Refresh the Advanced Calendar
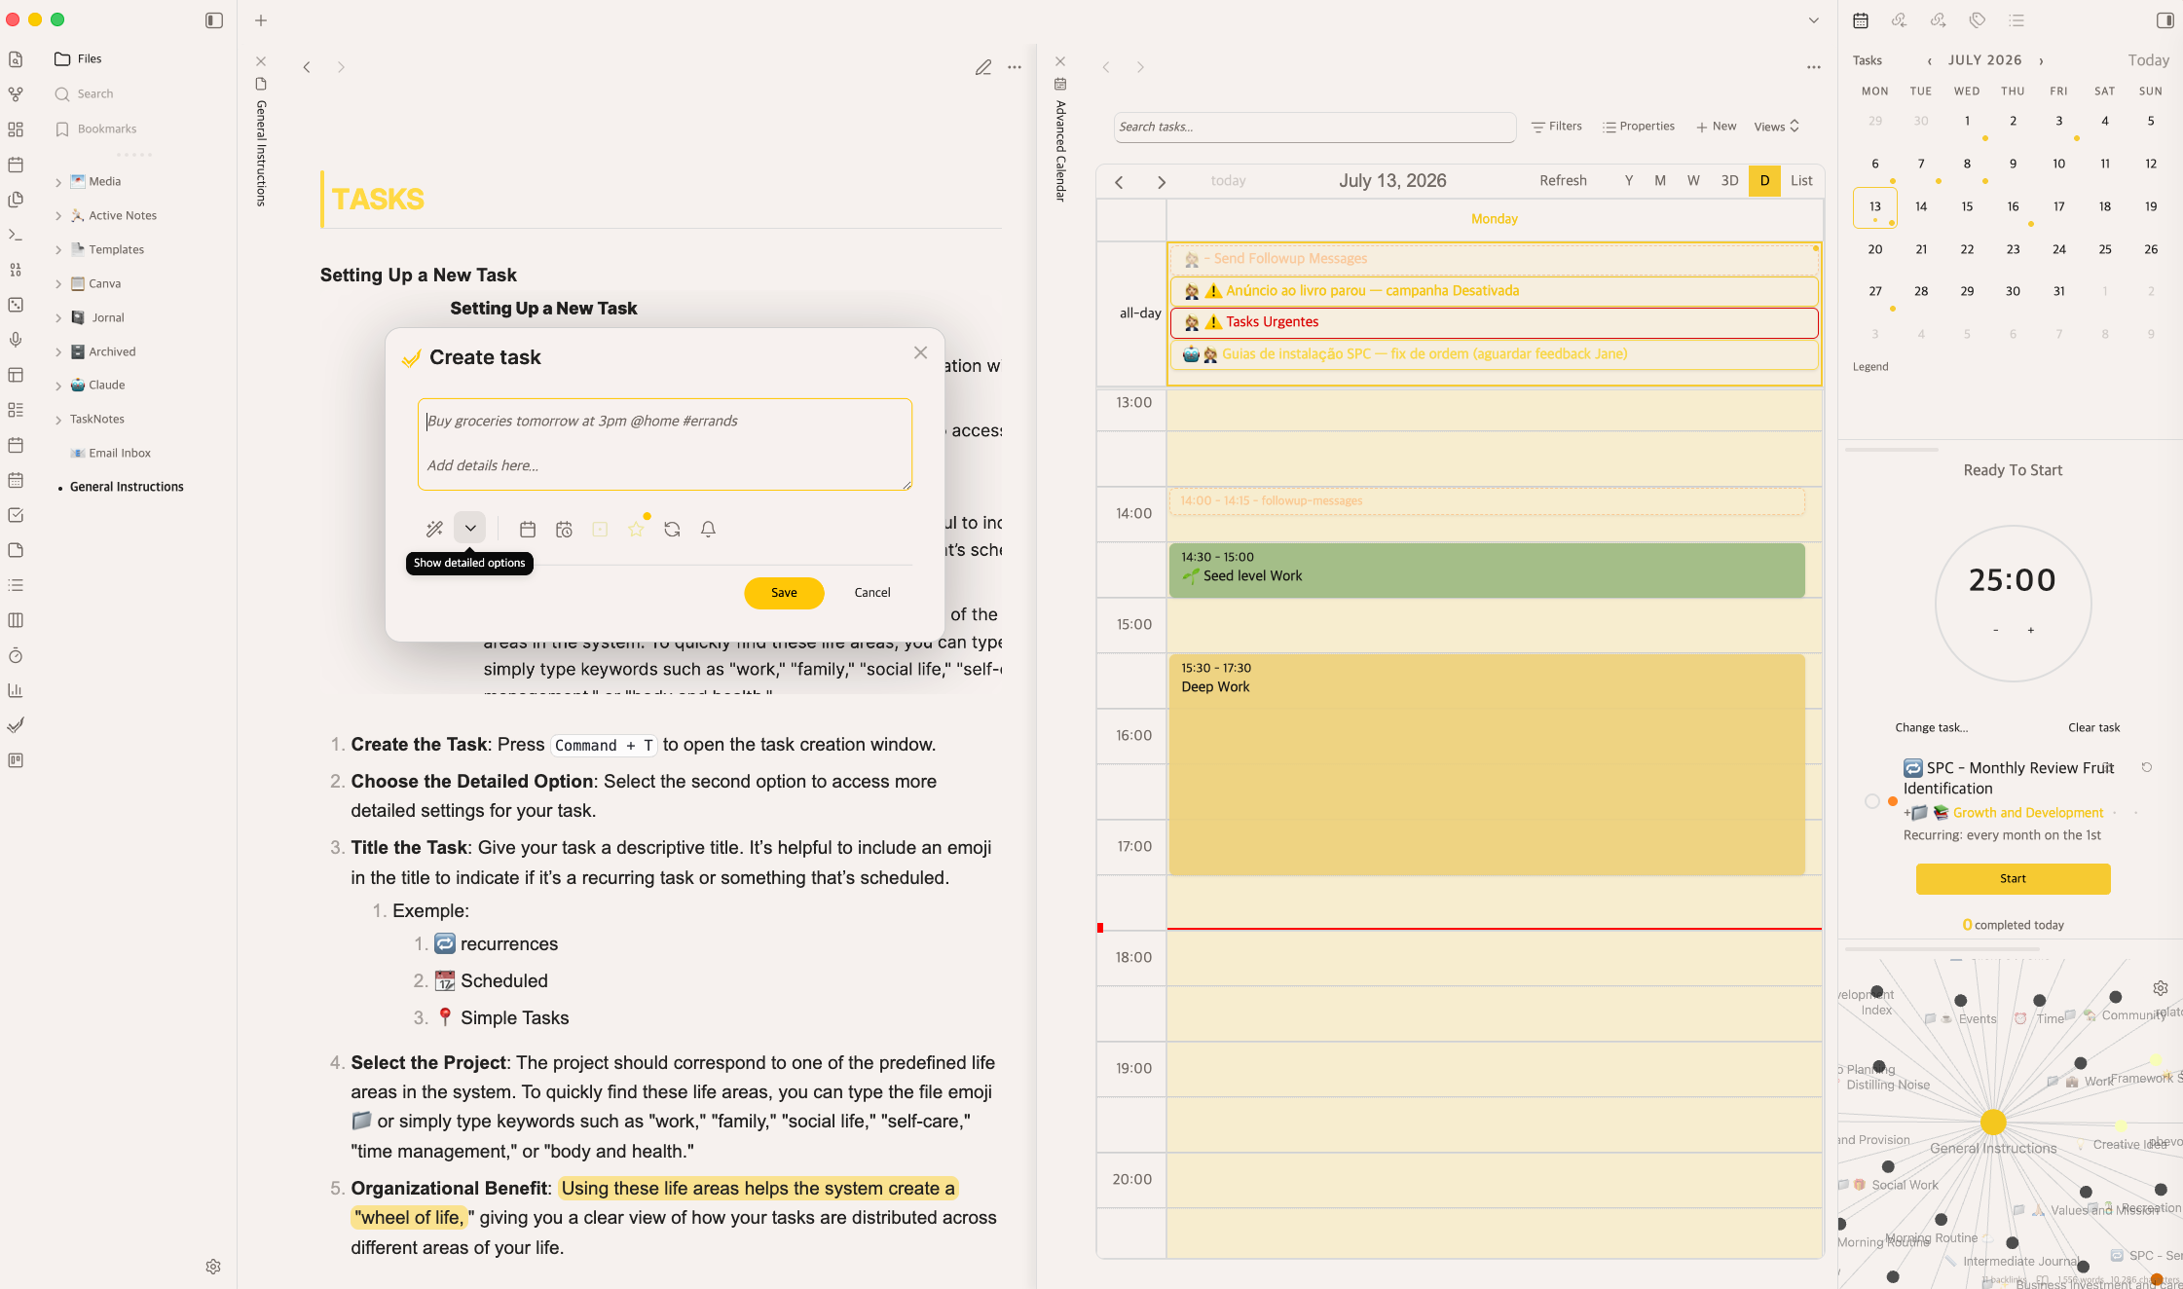This screenshot has width=2183, height=1289. click(1563, 180)
